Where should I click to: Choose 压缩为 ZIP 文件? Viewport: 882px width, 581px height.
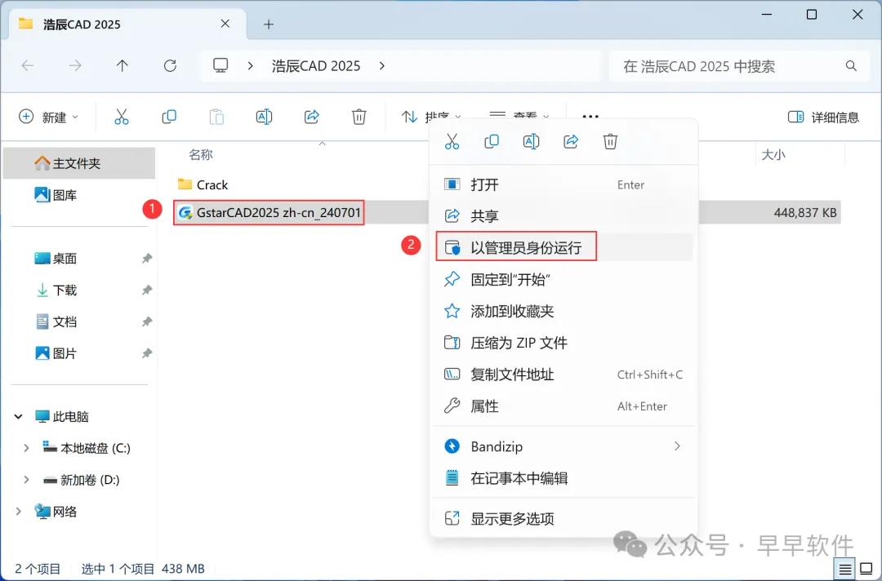(563, 342)
